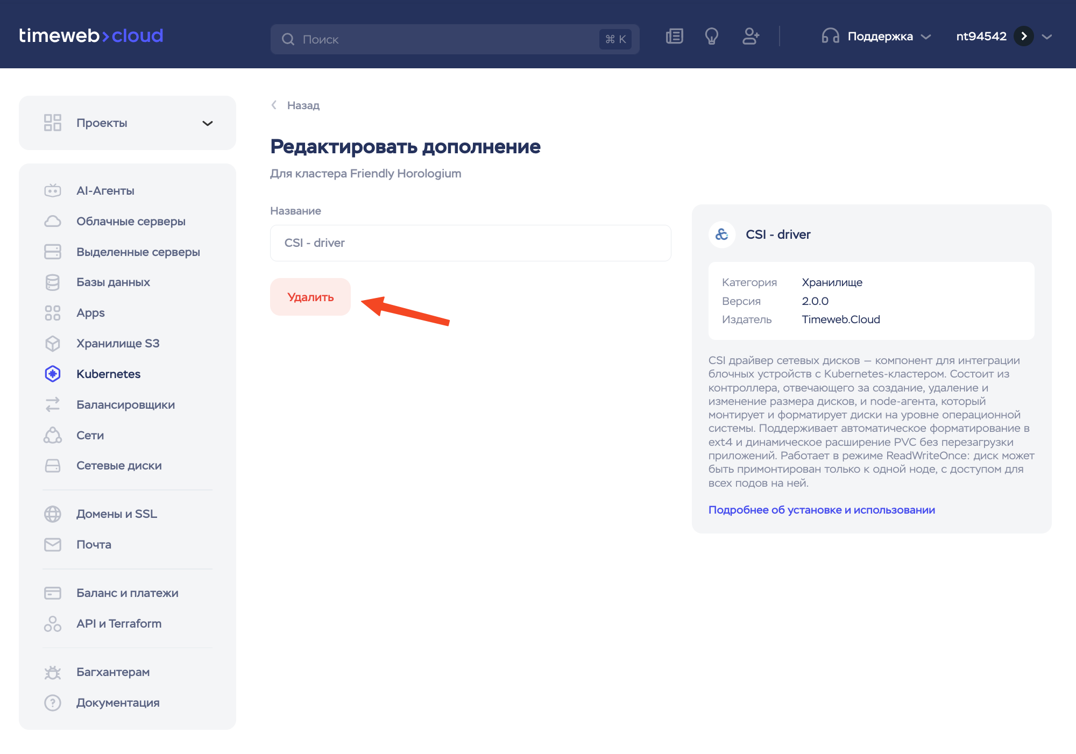Click the Хранилище S3 cube icon

[53, 343]
